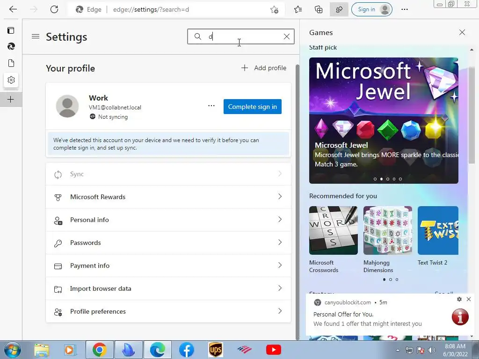Open more options for Work profile
The width and height of the screenshot is (479, 359).
211,106
